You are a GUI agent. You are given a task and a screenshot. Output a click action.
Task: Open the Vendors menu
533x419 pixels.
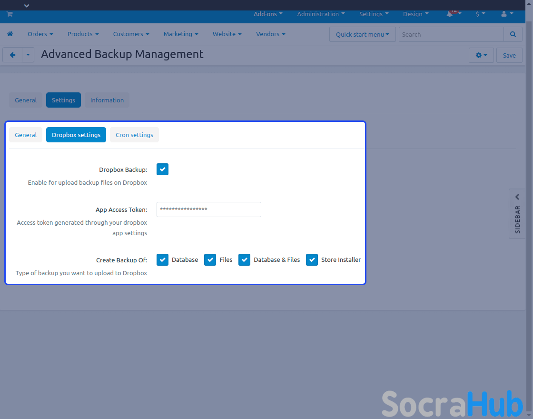[x=270, y=34]
